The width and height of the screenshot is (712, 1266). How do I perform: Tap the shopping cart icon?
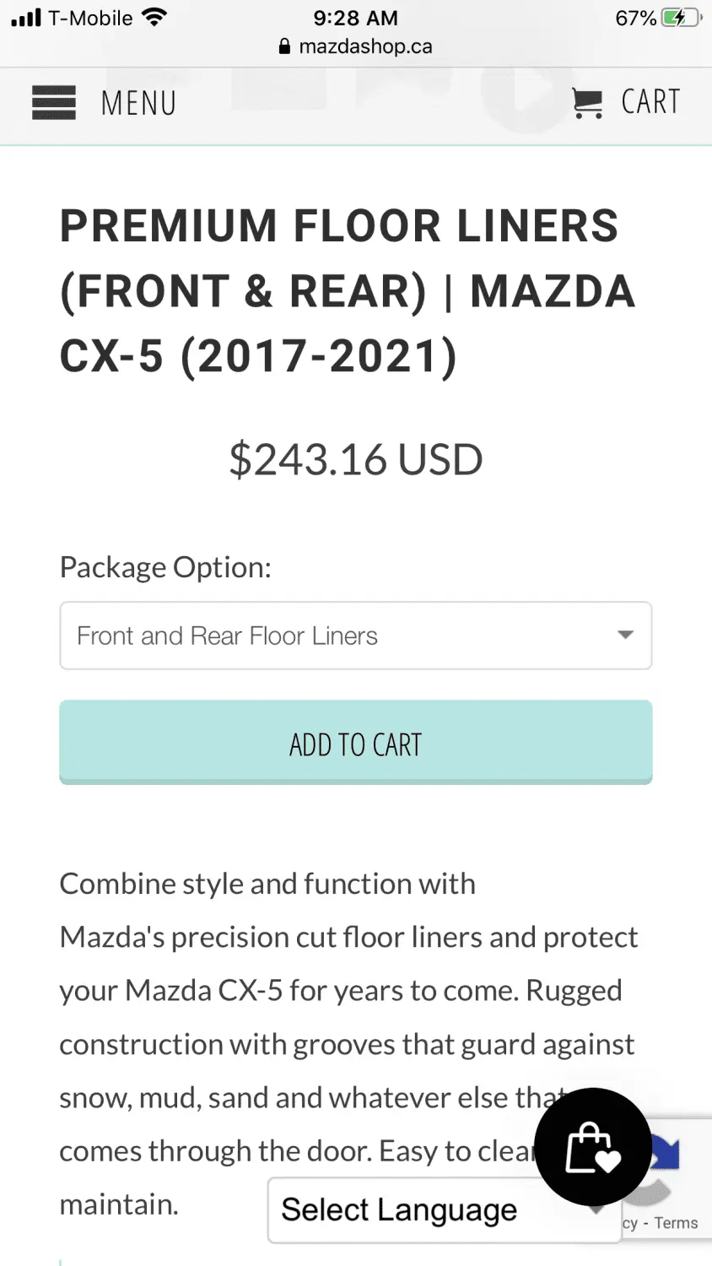(587, 103)
